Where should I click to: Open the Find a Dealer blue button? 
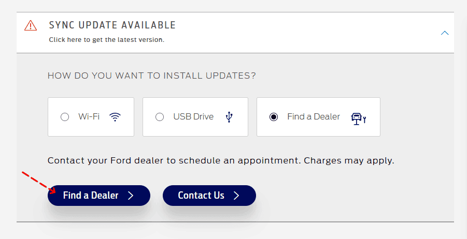(99, 196)
